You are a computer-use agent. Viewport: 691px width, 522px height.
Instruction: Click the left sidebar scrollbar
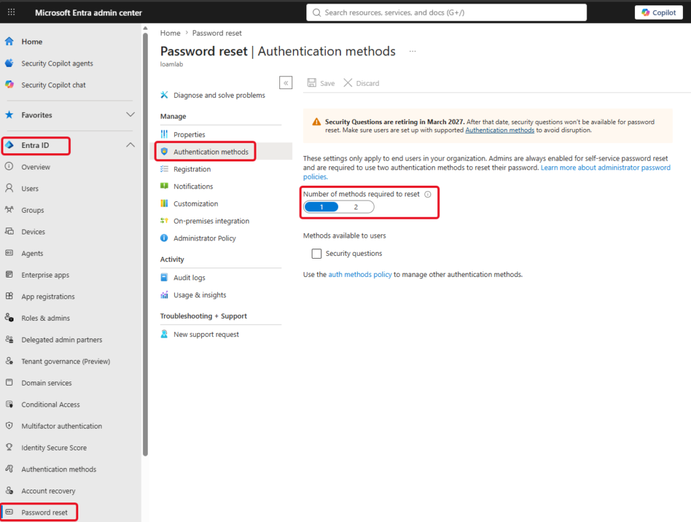[x=146, y=244]
